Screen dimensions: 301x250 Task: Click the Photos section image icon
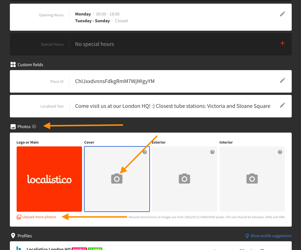pyautogui.click(x=13, y=127)
